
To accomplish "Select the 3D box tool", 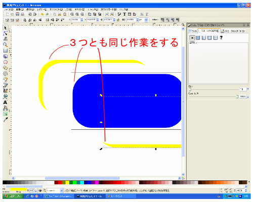I will coord(6,56).
